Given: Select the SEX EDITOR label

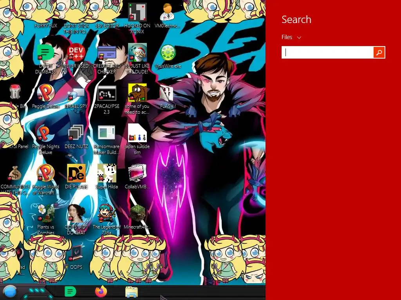Looking at the screenshot, I should click(107, 26).
